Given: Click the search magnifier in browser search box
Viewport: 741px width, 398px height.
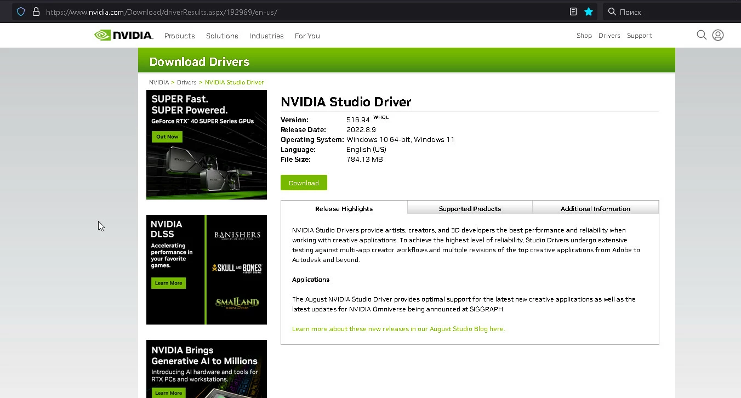Looking at the screenshot, I should tap(612, 12).
